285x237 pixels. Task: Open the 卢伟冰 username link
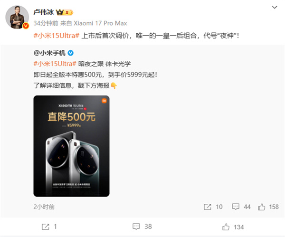[44, 12]
